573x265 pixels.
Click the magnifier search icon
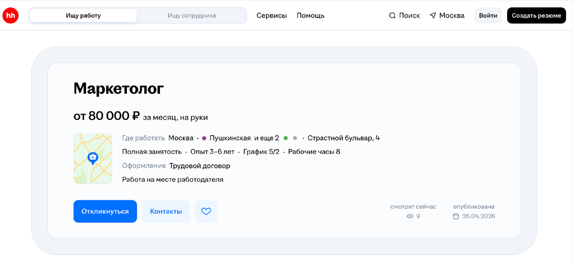[x=393, y=15]
